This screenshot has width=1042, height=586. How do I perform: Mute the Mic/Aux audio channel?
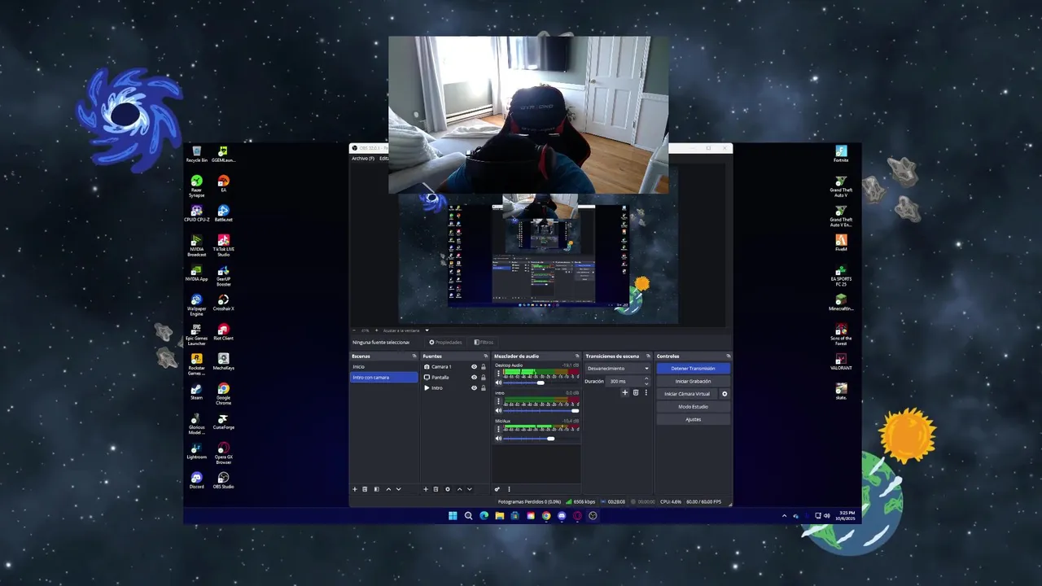(x=499, y=439)
